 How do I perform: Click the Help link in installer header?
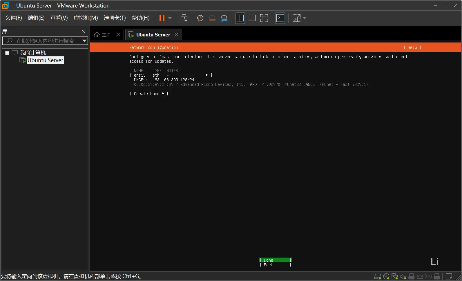412,47
